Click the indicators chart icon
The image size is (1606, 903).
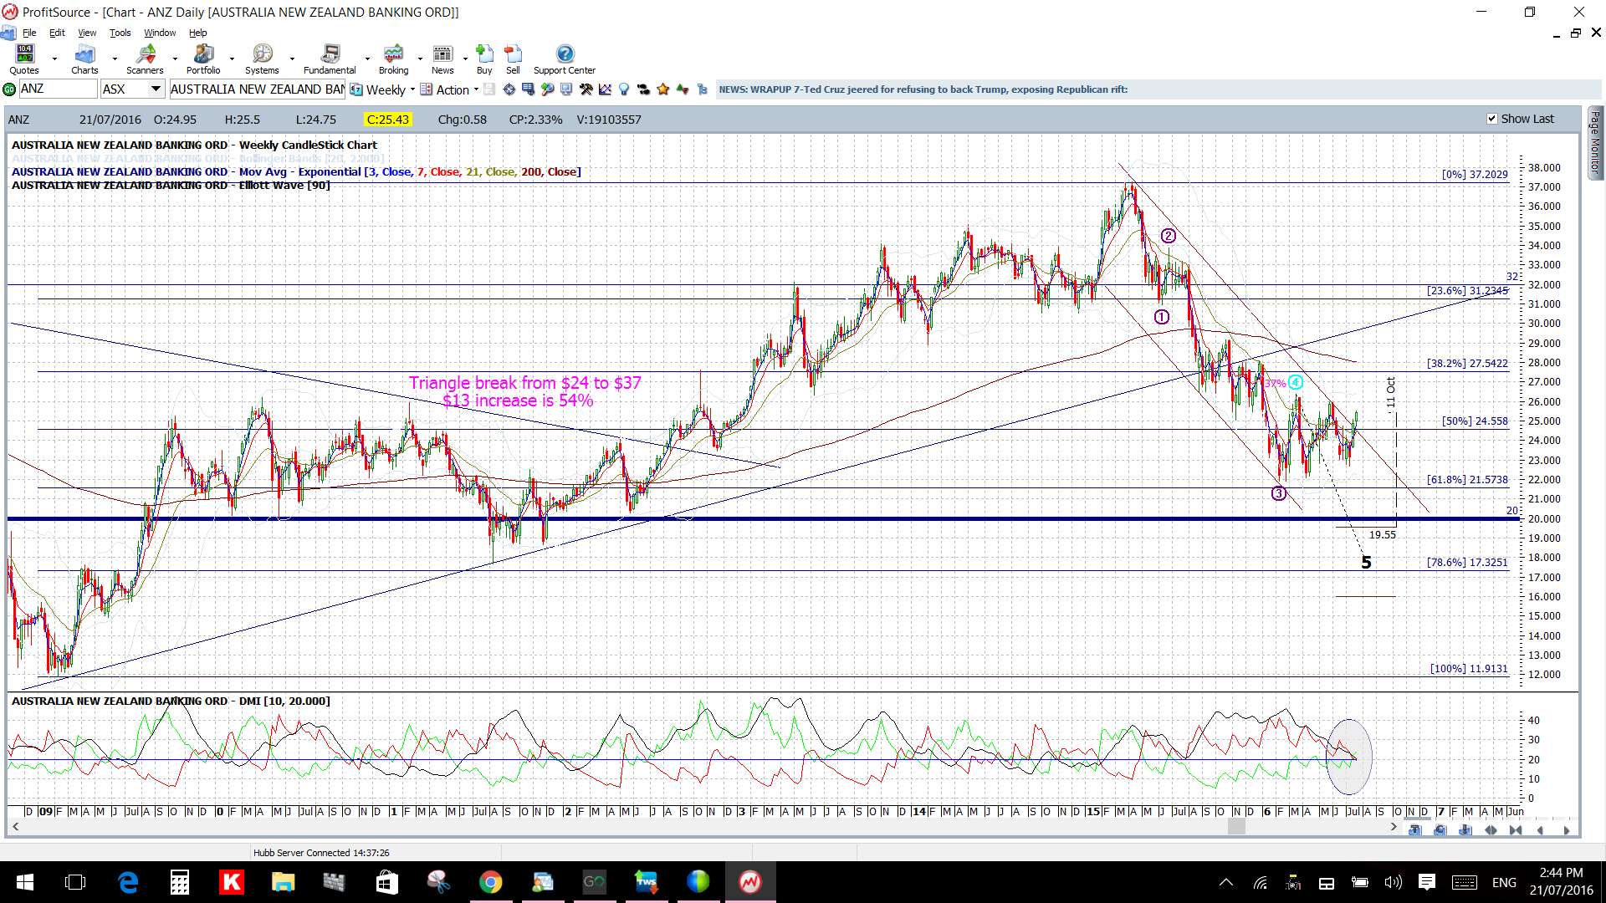point(605,89)
